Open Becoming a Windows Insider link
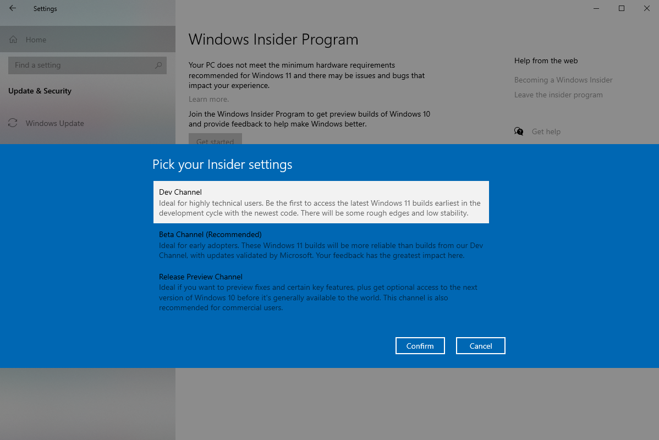The height and width of the screenshot is (440, 659). [x=563, y=80]
